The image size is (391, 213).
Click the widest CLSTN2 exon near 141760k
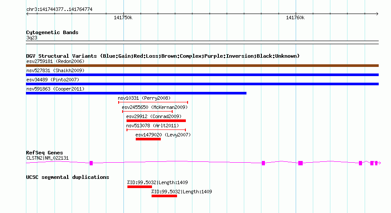click(x=300, y=163)
